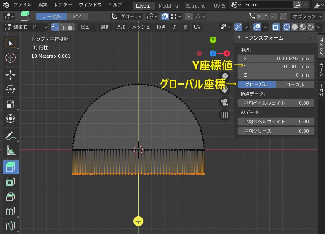Enable face select mode
The width and height of the screenshot is (325, 234).
71,27
